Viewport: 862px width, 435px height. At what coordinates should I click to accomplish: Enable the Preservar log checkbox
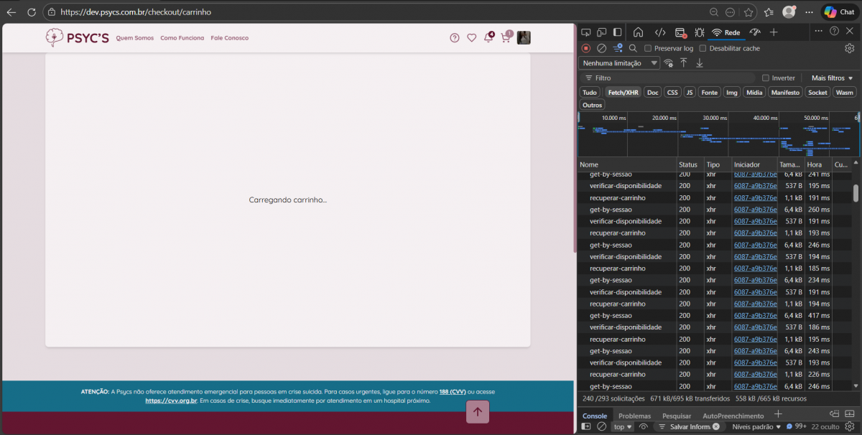(x=648, y=48)
